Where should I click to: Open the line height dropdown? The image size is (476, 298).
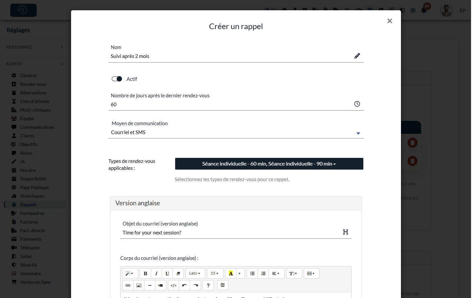pyautogui.click(x=294, y=273)
